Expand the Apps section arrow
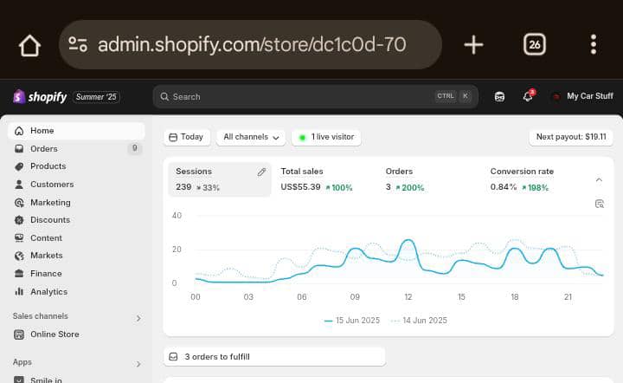This screenshot has width=623, height=383. tap(138, 364)
